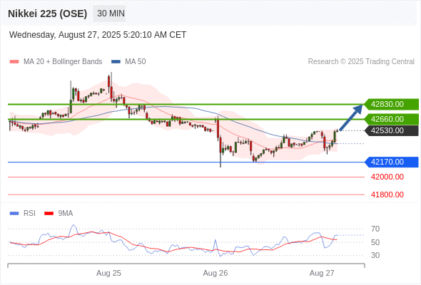Click the Aug 25 date axis label
This screenshot has height=285, width=421.
108,273
